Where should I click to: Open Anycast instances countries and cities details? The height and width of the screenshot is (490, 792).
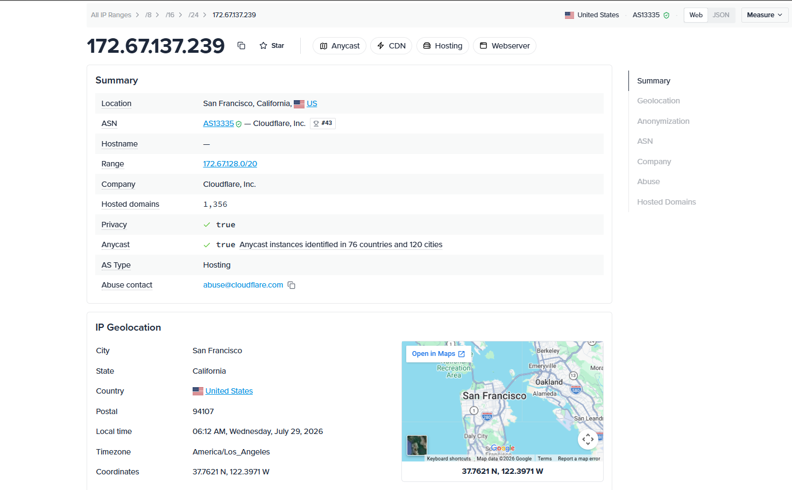tap(341, 244)
